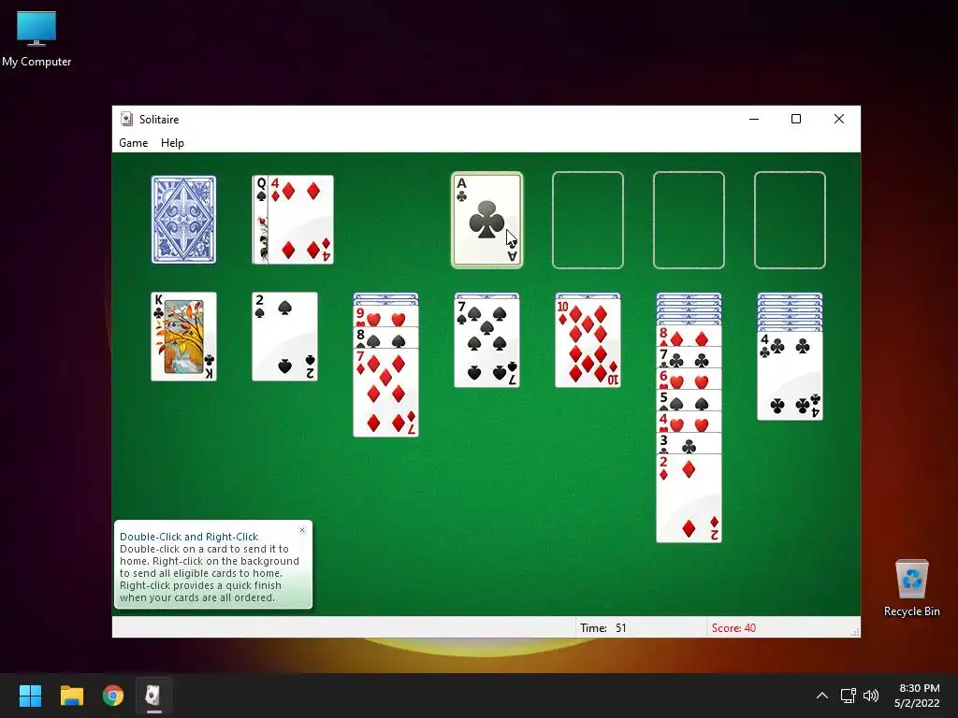Select the 9 of hearts card
The height and width of the screenshot is (718, 958).
tap(385, 317)
